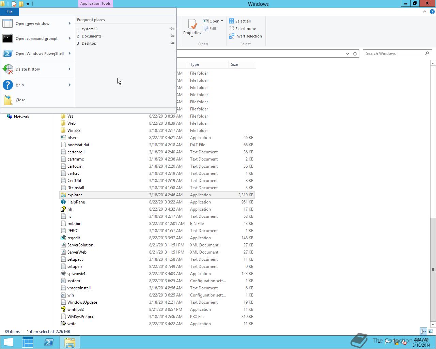Click the Delete history icon
The width and height of the screenshot is (436, 349).
[7, 69]
